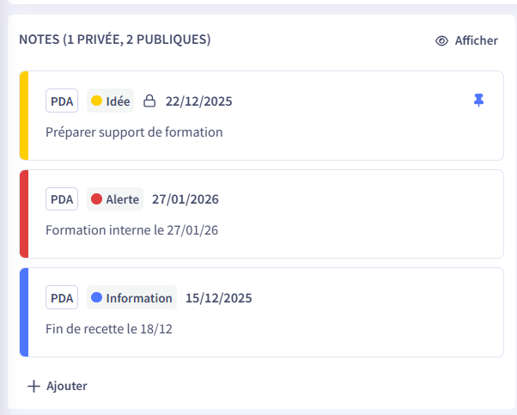
Task: Click the PDA badge on the Alerte note
Action: coord(62,199)
